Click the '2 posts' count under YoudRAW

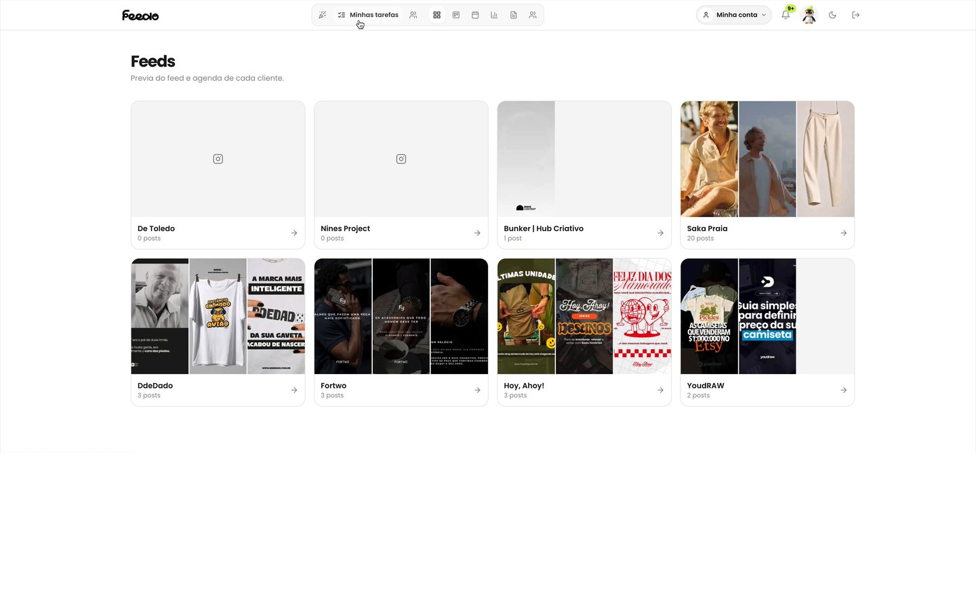(698, 396)
